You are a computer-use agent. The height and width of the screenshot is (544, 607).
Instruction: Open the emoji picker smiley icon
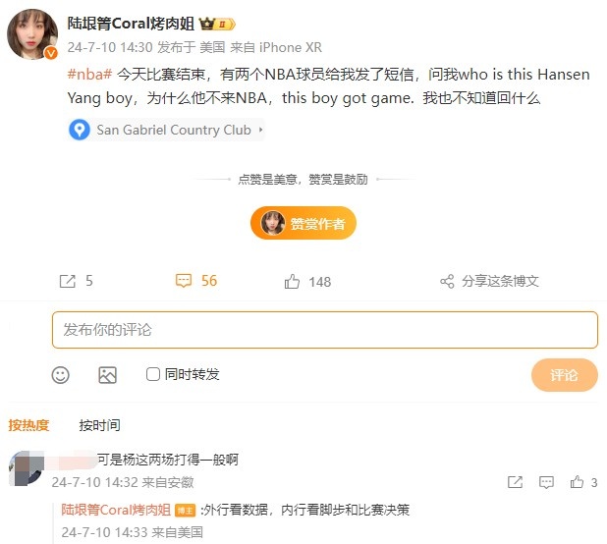(x=60, y=375)
